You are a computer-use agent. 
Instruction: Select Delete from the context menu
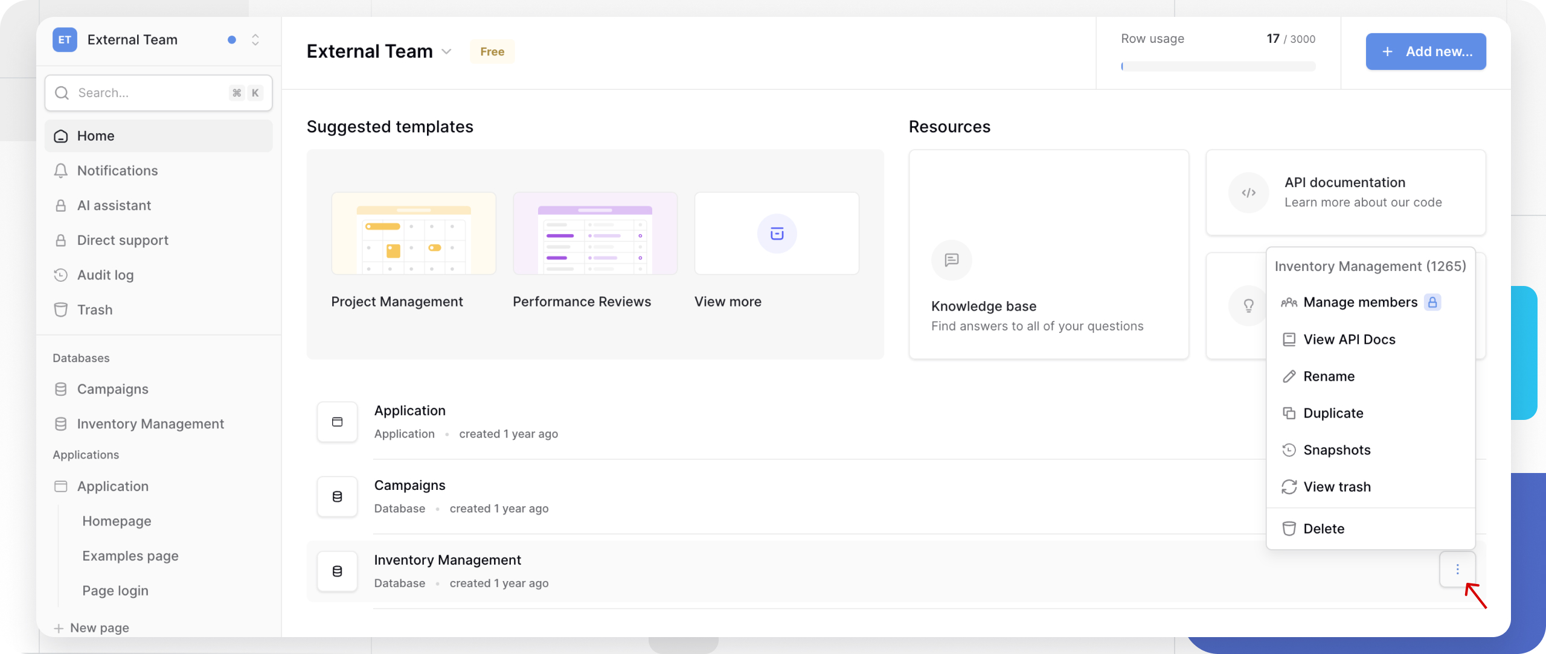(x=1323, y=529)
